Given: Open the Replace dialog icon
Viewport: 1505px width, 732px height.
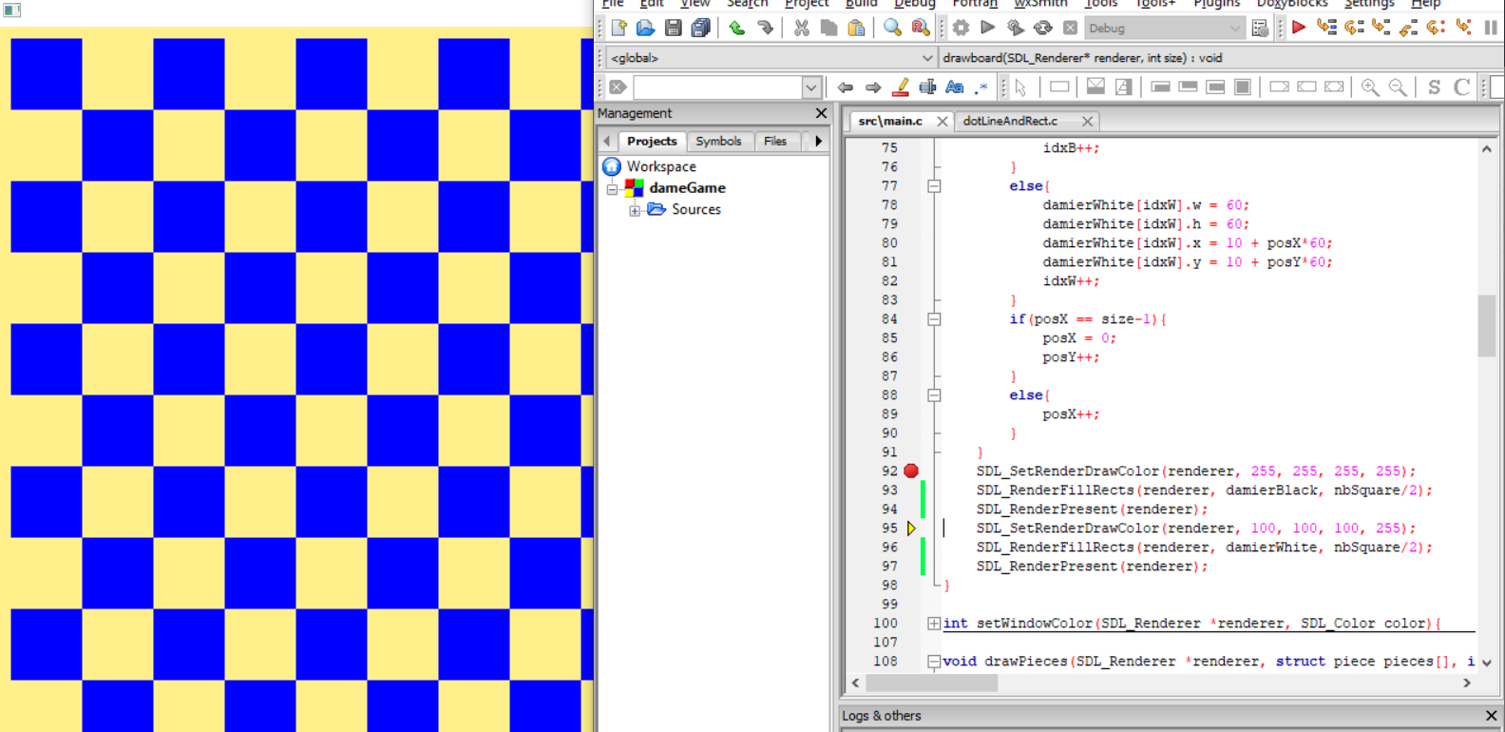Looking at the screenshot, I should (x=920, y=29).
